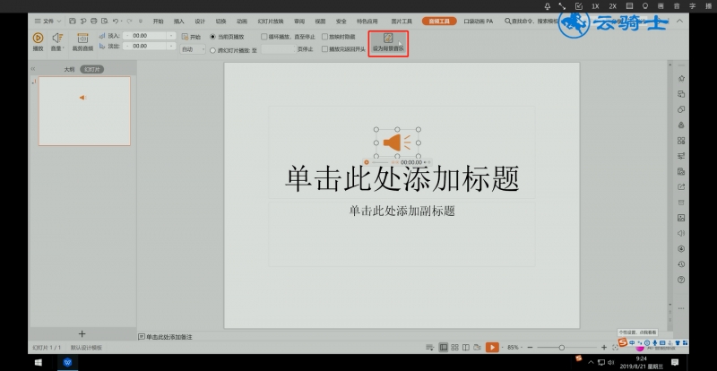Increase the 淡出 fade-out stepper
Image resolution: width=717 pixels, height=371 pixels.
171,46
